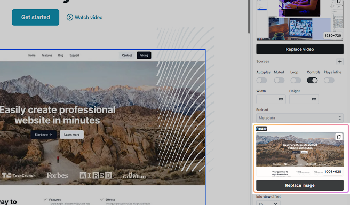
Task: Click the Sources label
Action: 262,61
